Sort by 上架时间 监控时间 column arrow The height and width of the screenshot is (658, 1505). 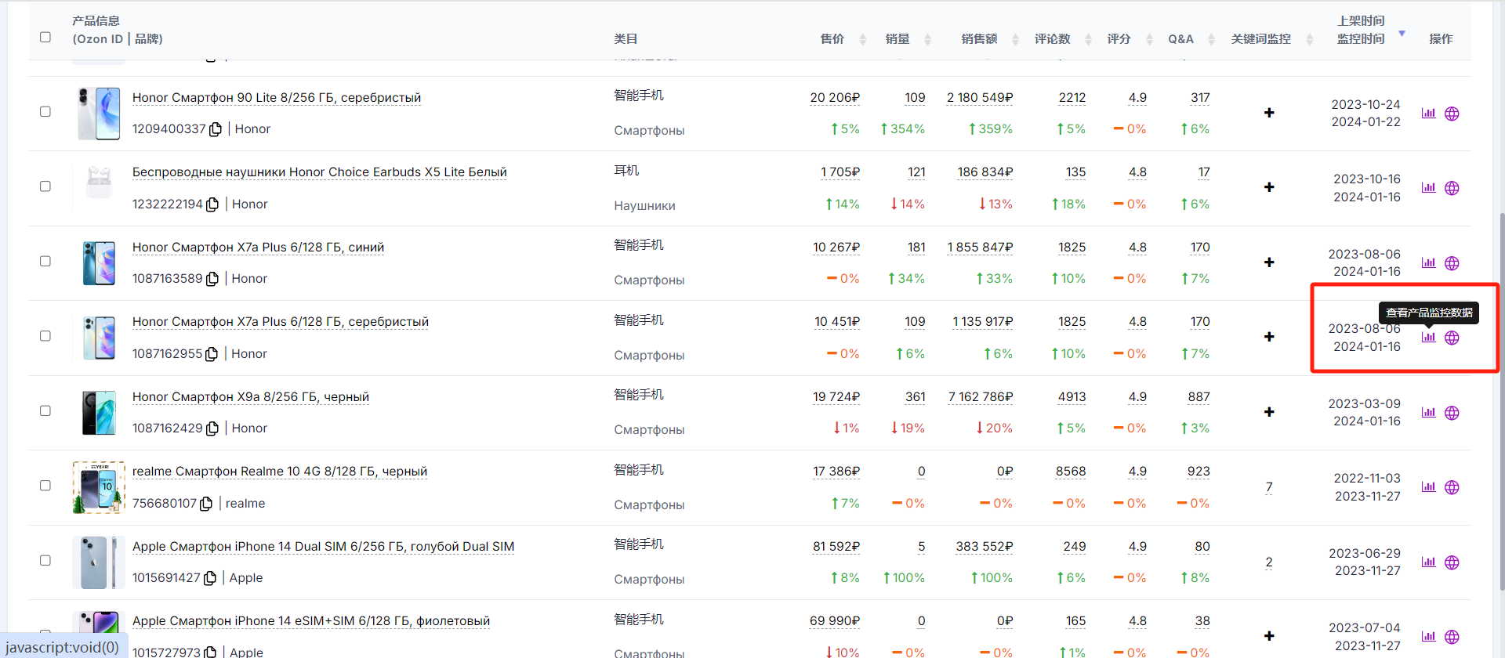(x=1402, y=34)
